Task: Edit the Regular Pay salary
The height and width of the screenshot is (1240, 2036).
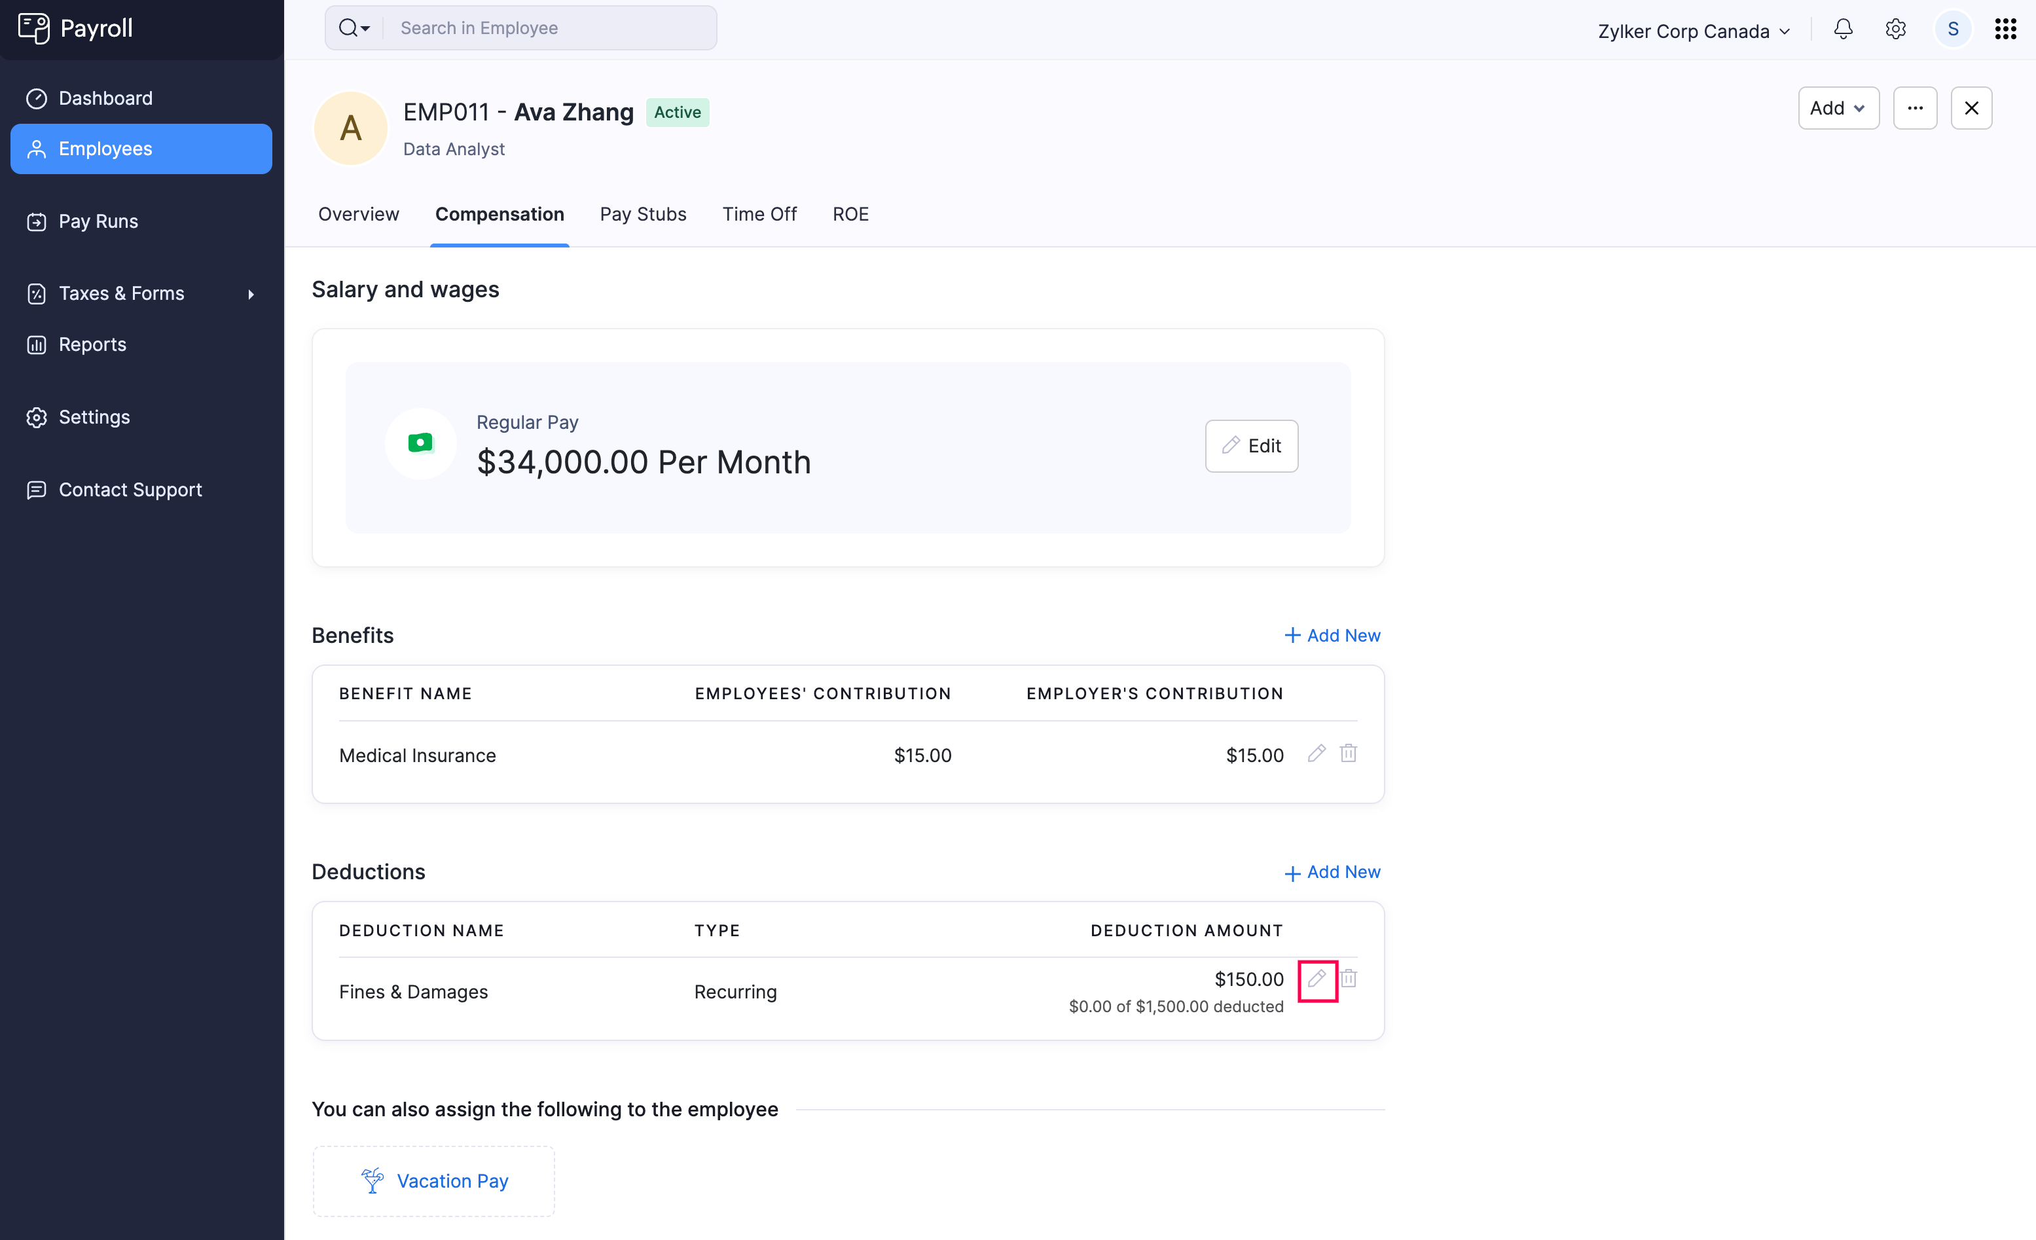Action: [x=1251, y=445]
